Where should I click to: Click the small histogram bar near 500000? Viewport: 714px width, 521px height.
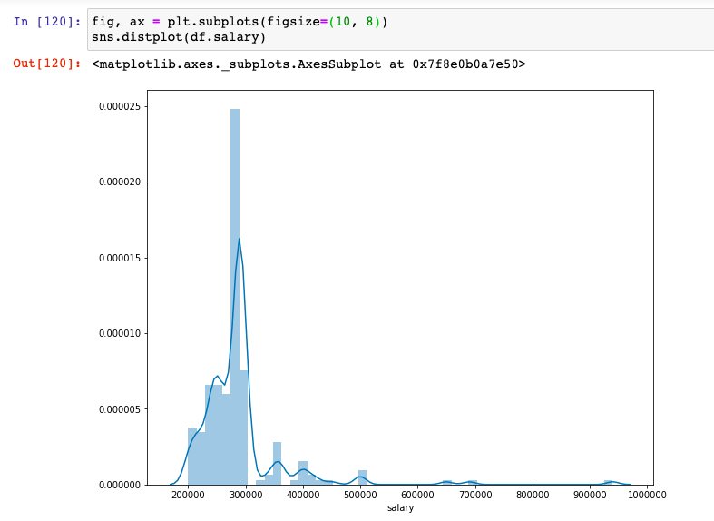tap(362, 477)
